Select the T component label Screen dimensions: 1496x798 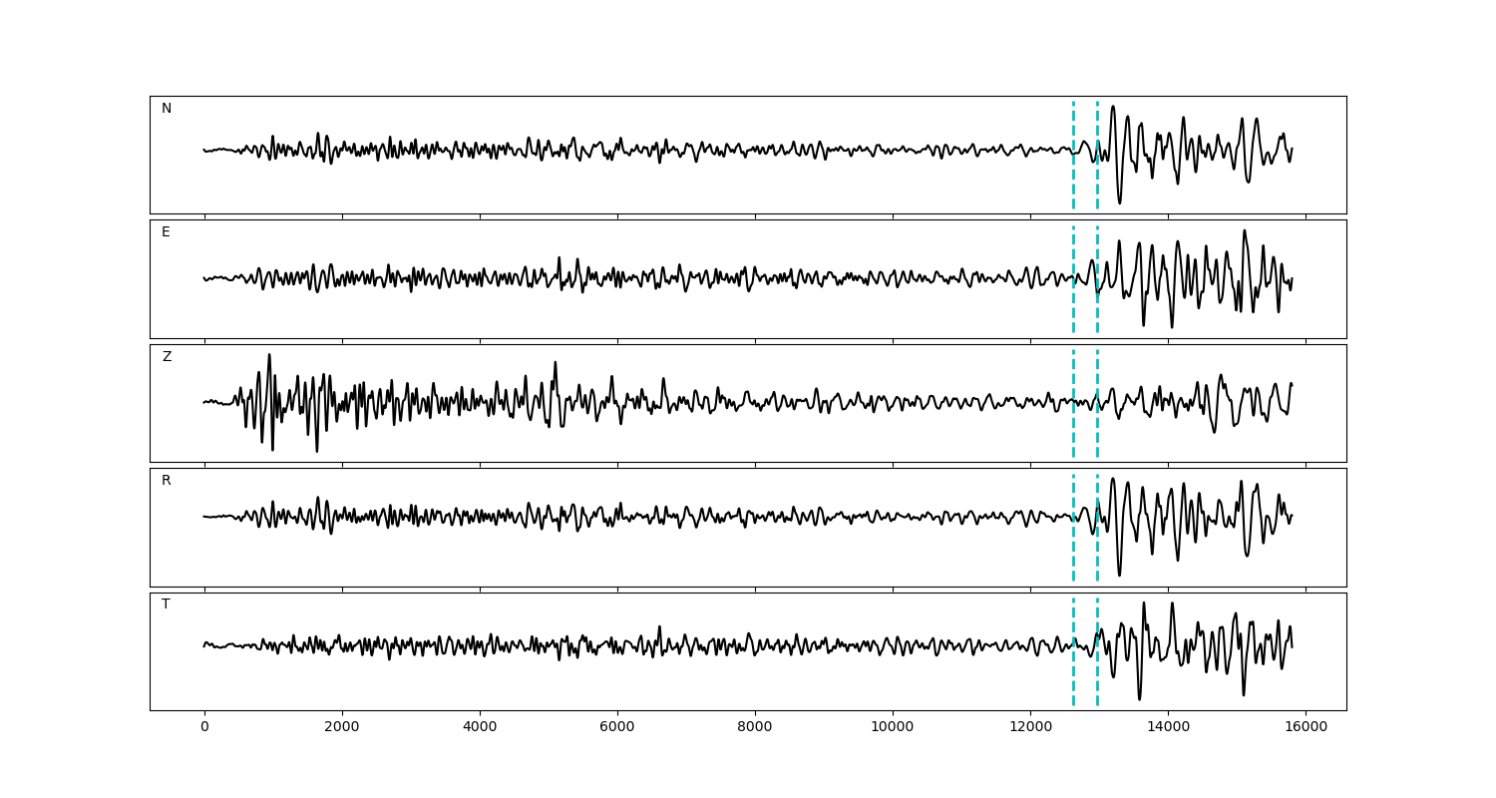click(166, 604)
